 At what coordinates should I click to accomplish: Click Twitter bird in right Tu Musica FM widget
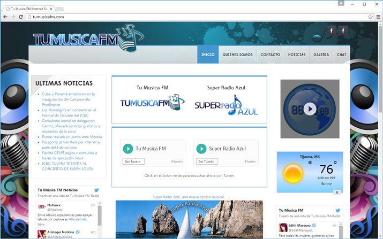coord(337,211)
